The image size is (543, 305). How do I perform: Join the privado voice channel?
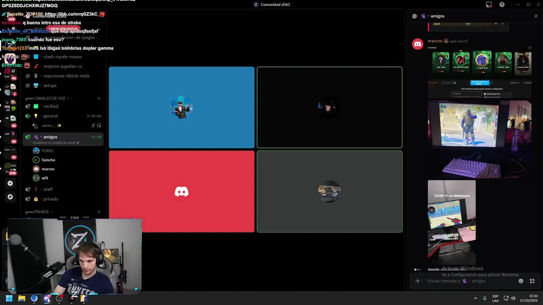coord(63,199)
